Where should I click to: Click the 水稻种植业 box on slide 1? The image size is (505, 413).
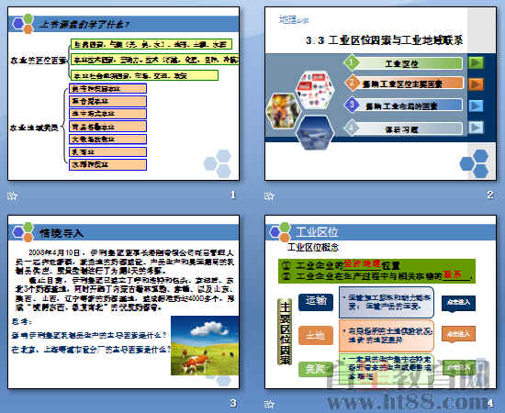pyautogui.click(x=108, y=164)
